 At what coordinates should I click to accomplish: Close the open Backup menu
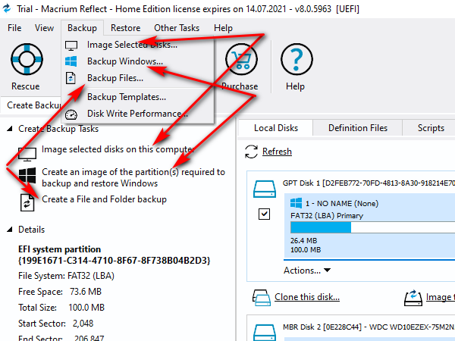pos(82,28)
